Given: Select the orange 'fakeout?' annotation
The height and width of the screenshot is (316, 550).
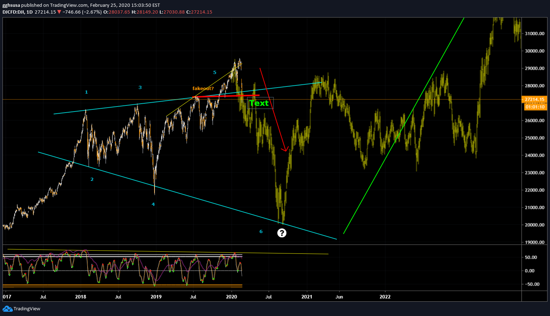Looking at the screenshot, I should (x=203, y=88).
